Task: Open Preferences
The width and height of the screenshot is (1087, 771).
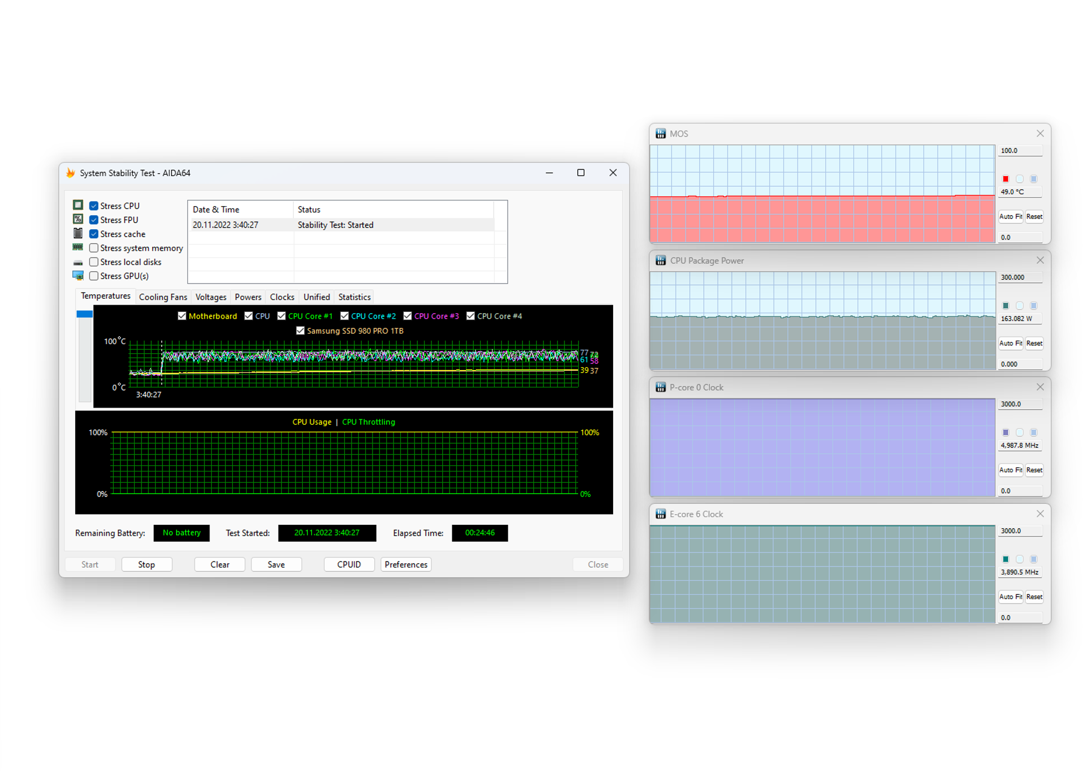Action: [x=406, y=564]
